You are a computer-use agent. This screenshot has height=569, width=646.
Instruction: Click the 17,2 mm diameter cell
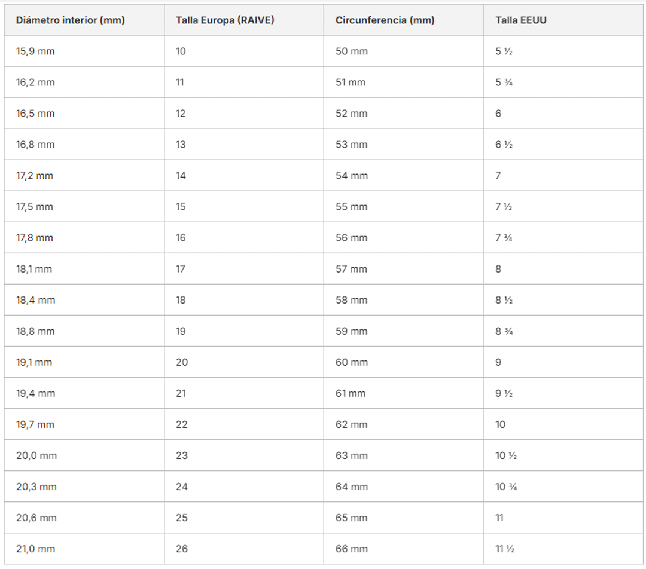[x=35, y=176]
